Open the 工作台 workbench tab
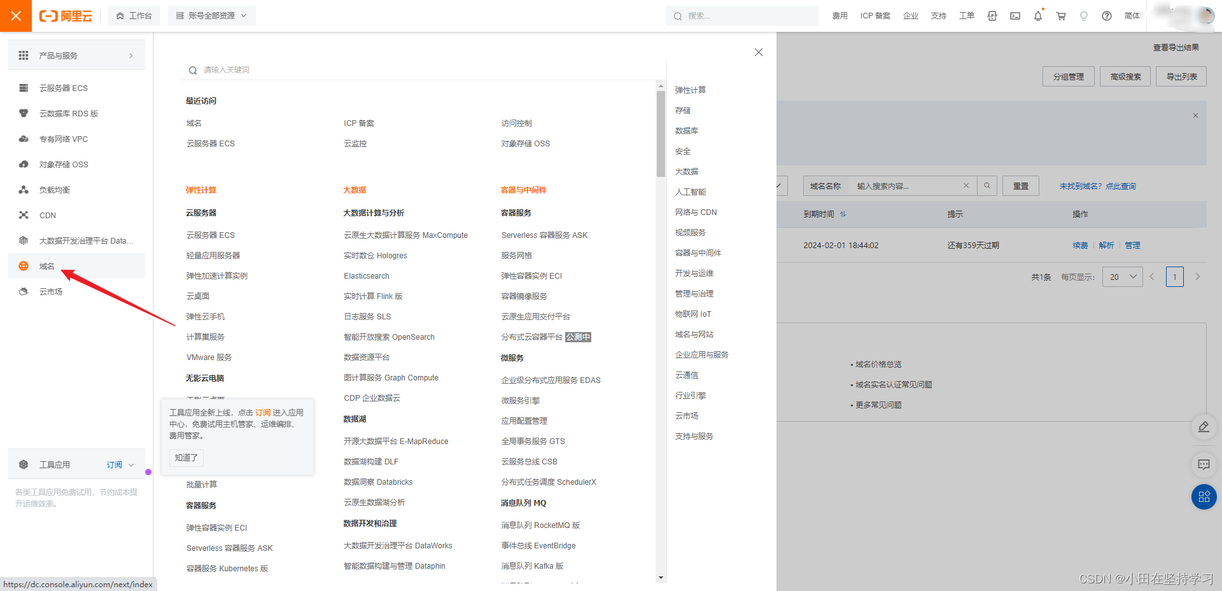 point(134,16)
